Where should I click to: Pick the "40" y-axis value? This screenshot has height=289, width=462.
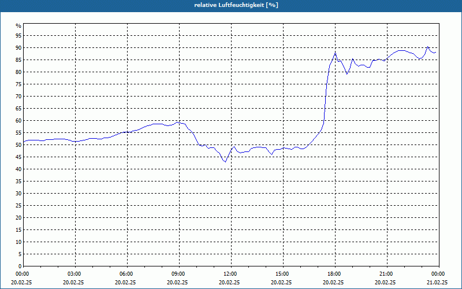pos(18,169)
